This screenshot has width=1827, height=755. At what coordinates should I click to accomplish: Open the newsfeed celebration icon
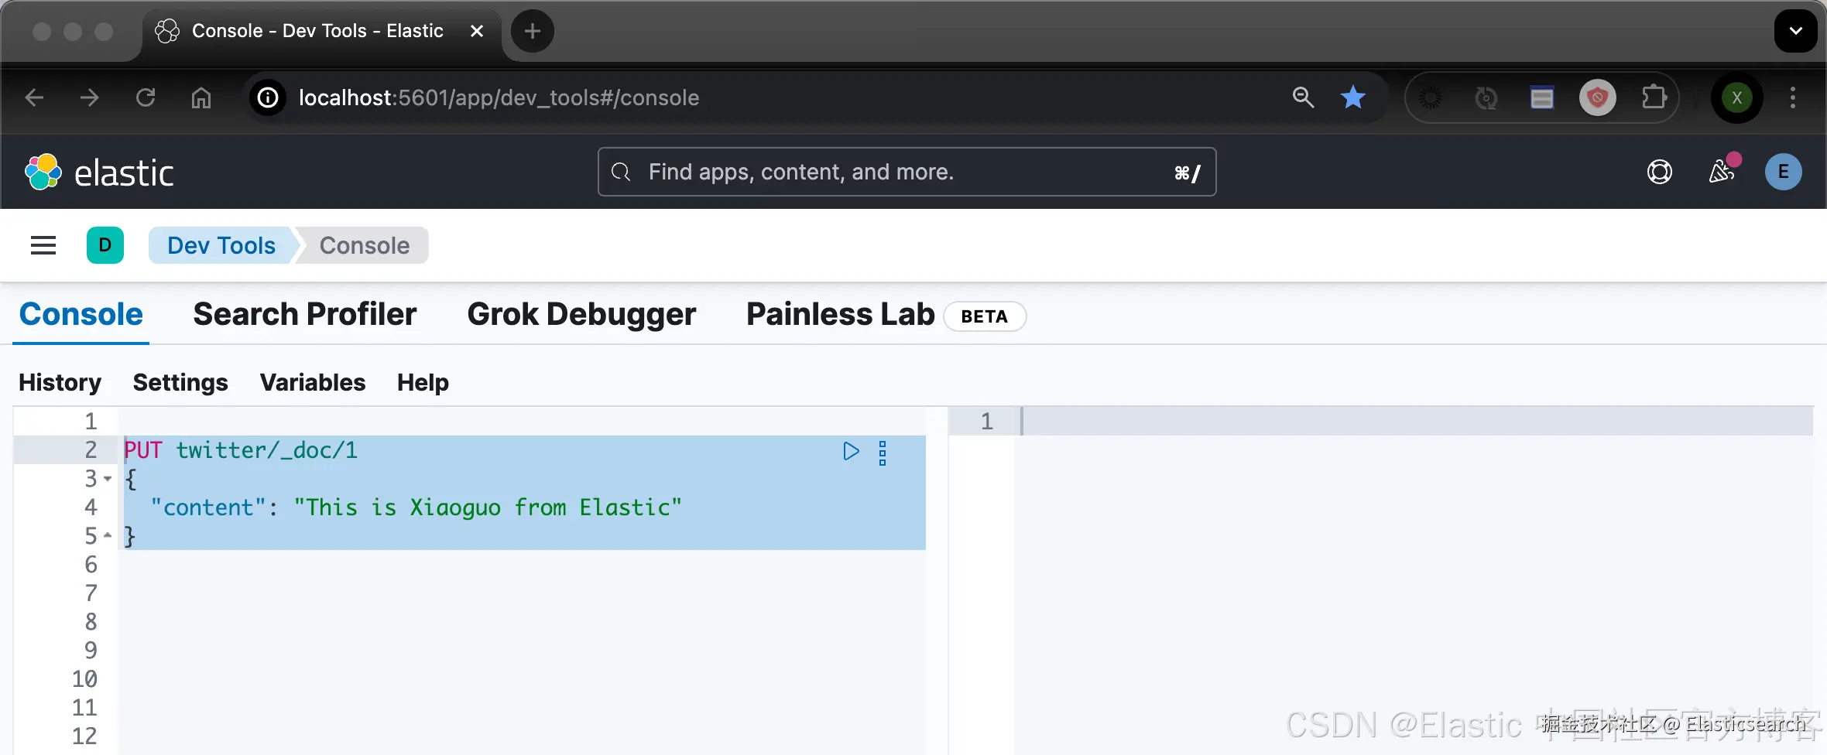point(1722,170)
